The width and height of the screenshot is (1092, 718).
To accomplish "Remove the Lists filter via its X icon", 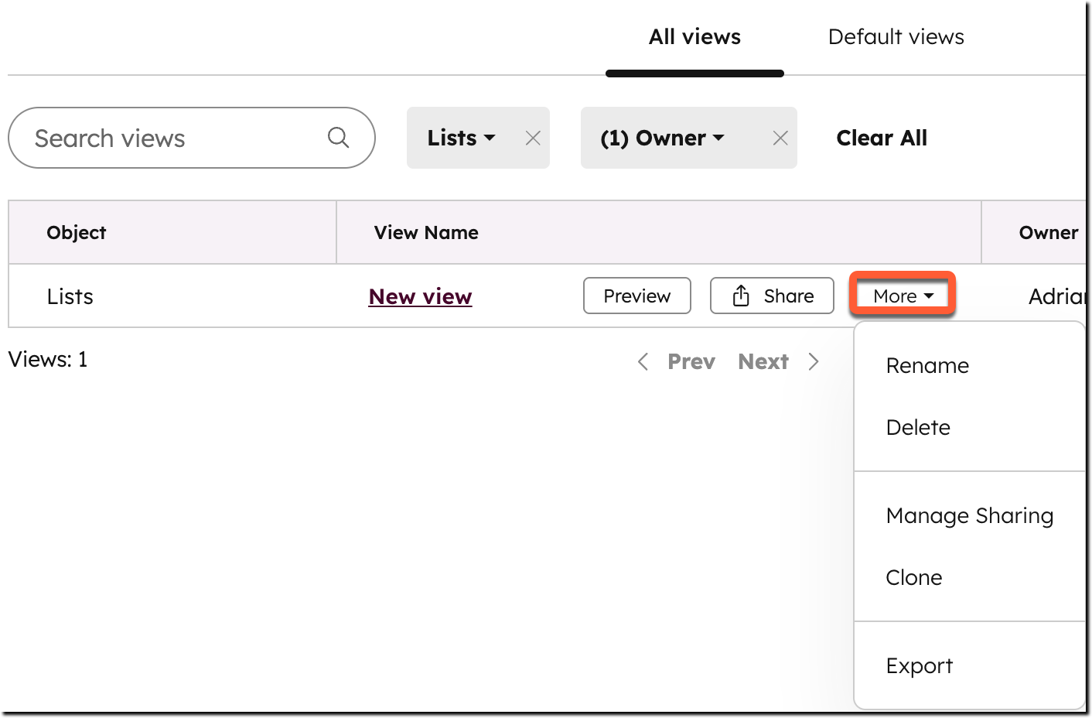I will [x=533, y=138].
